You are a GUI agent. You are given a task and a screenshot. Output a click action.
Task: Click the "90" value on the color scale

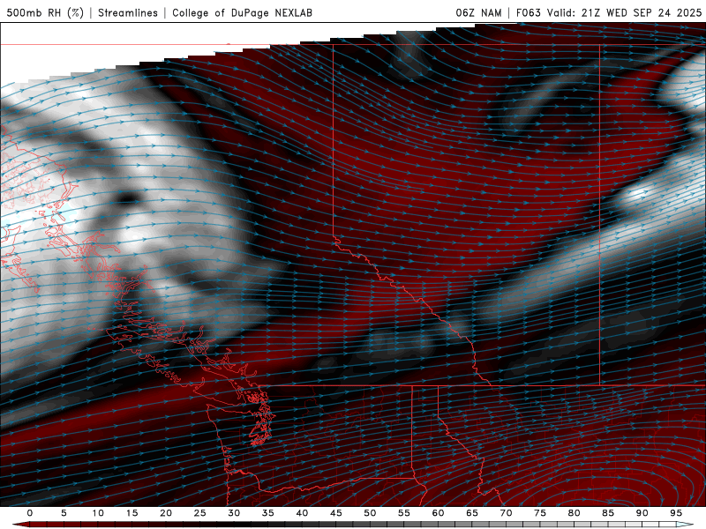(x=642, y=513)
